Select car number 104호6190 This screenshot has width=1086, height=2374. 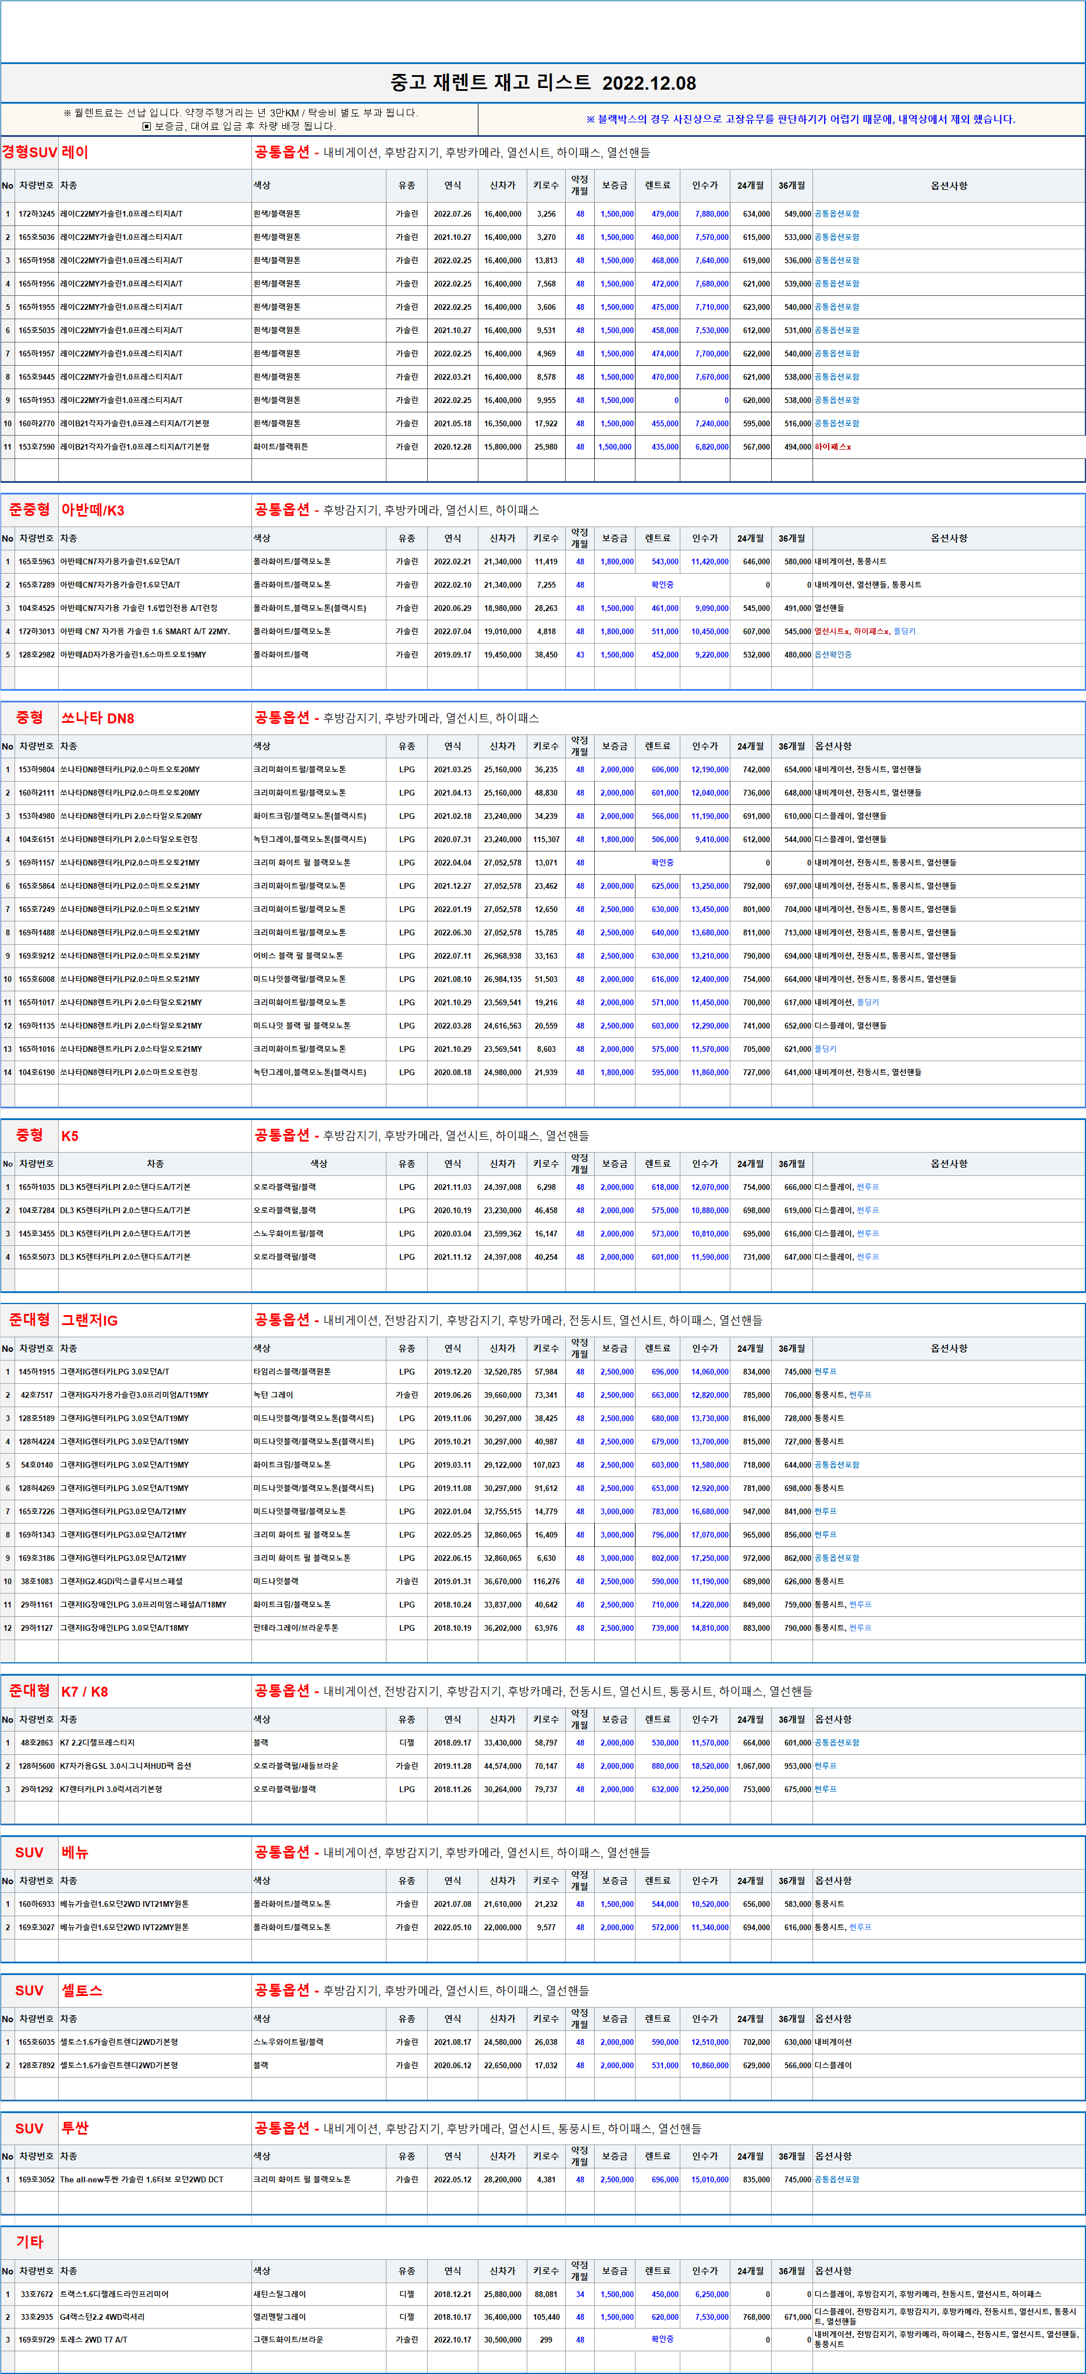tap(37, 1073)
